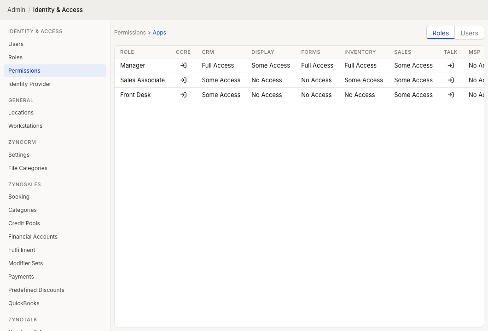
Task: Switch to the Users tab
Action: pyautogui.click(x=469, y=33)
